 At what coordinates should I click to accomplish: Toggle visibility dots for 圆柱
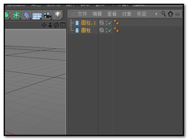(x=106, y=30)
